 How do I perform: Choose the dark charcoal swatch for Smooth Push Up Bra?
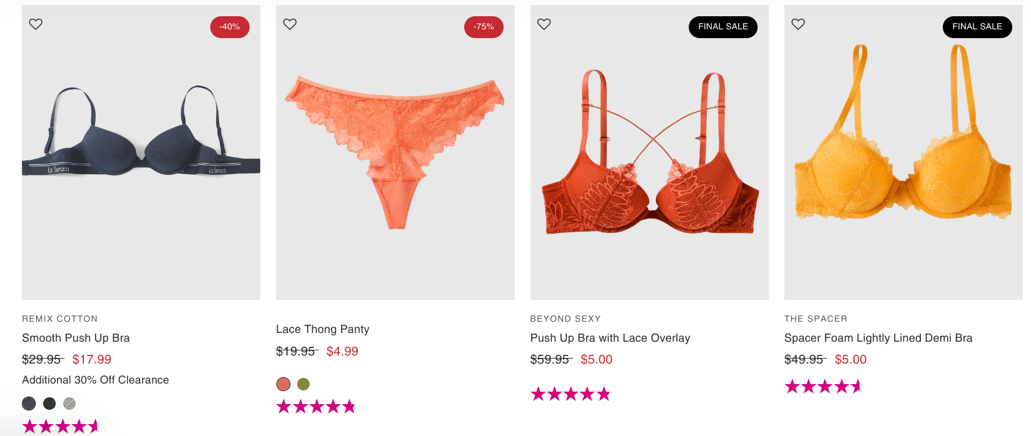point(49,404)
